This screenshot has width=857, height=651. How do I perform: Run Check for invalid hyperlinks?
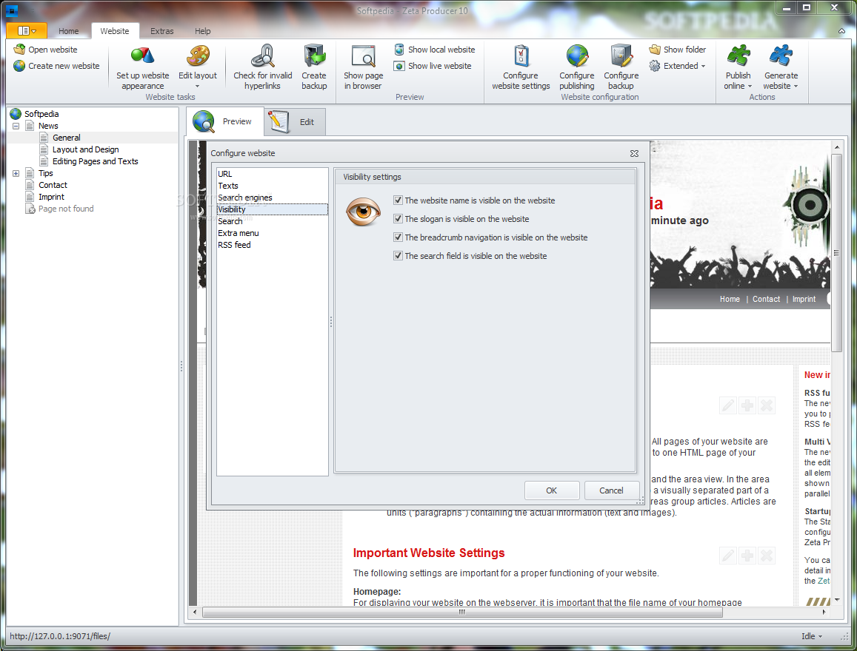pyautogui.click(x=262, y=67)
